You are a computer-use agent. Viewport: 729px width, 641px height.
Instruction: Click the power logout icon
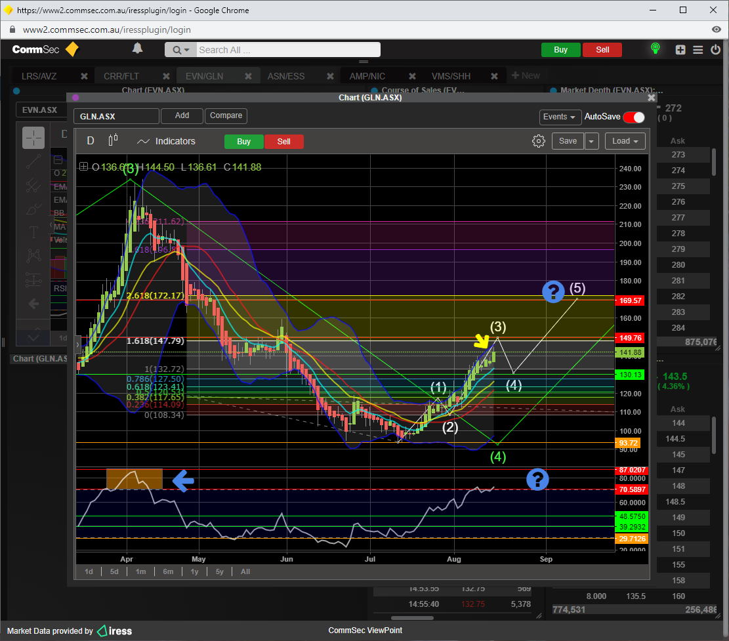715,50
